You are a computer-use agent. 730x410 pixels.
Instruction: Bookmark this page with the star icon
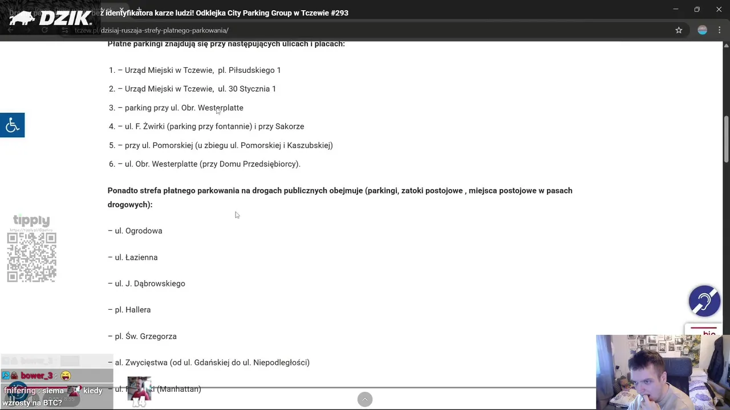point(679,30)
